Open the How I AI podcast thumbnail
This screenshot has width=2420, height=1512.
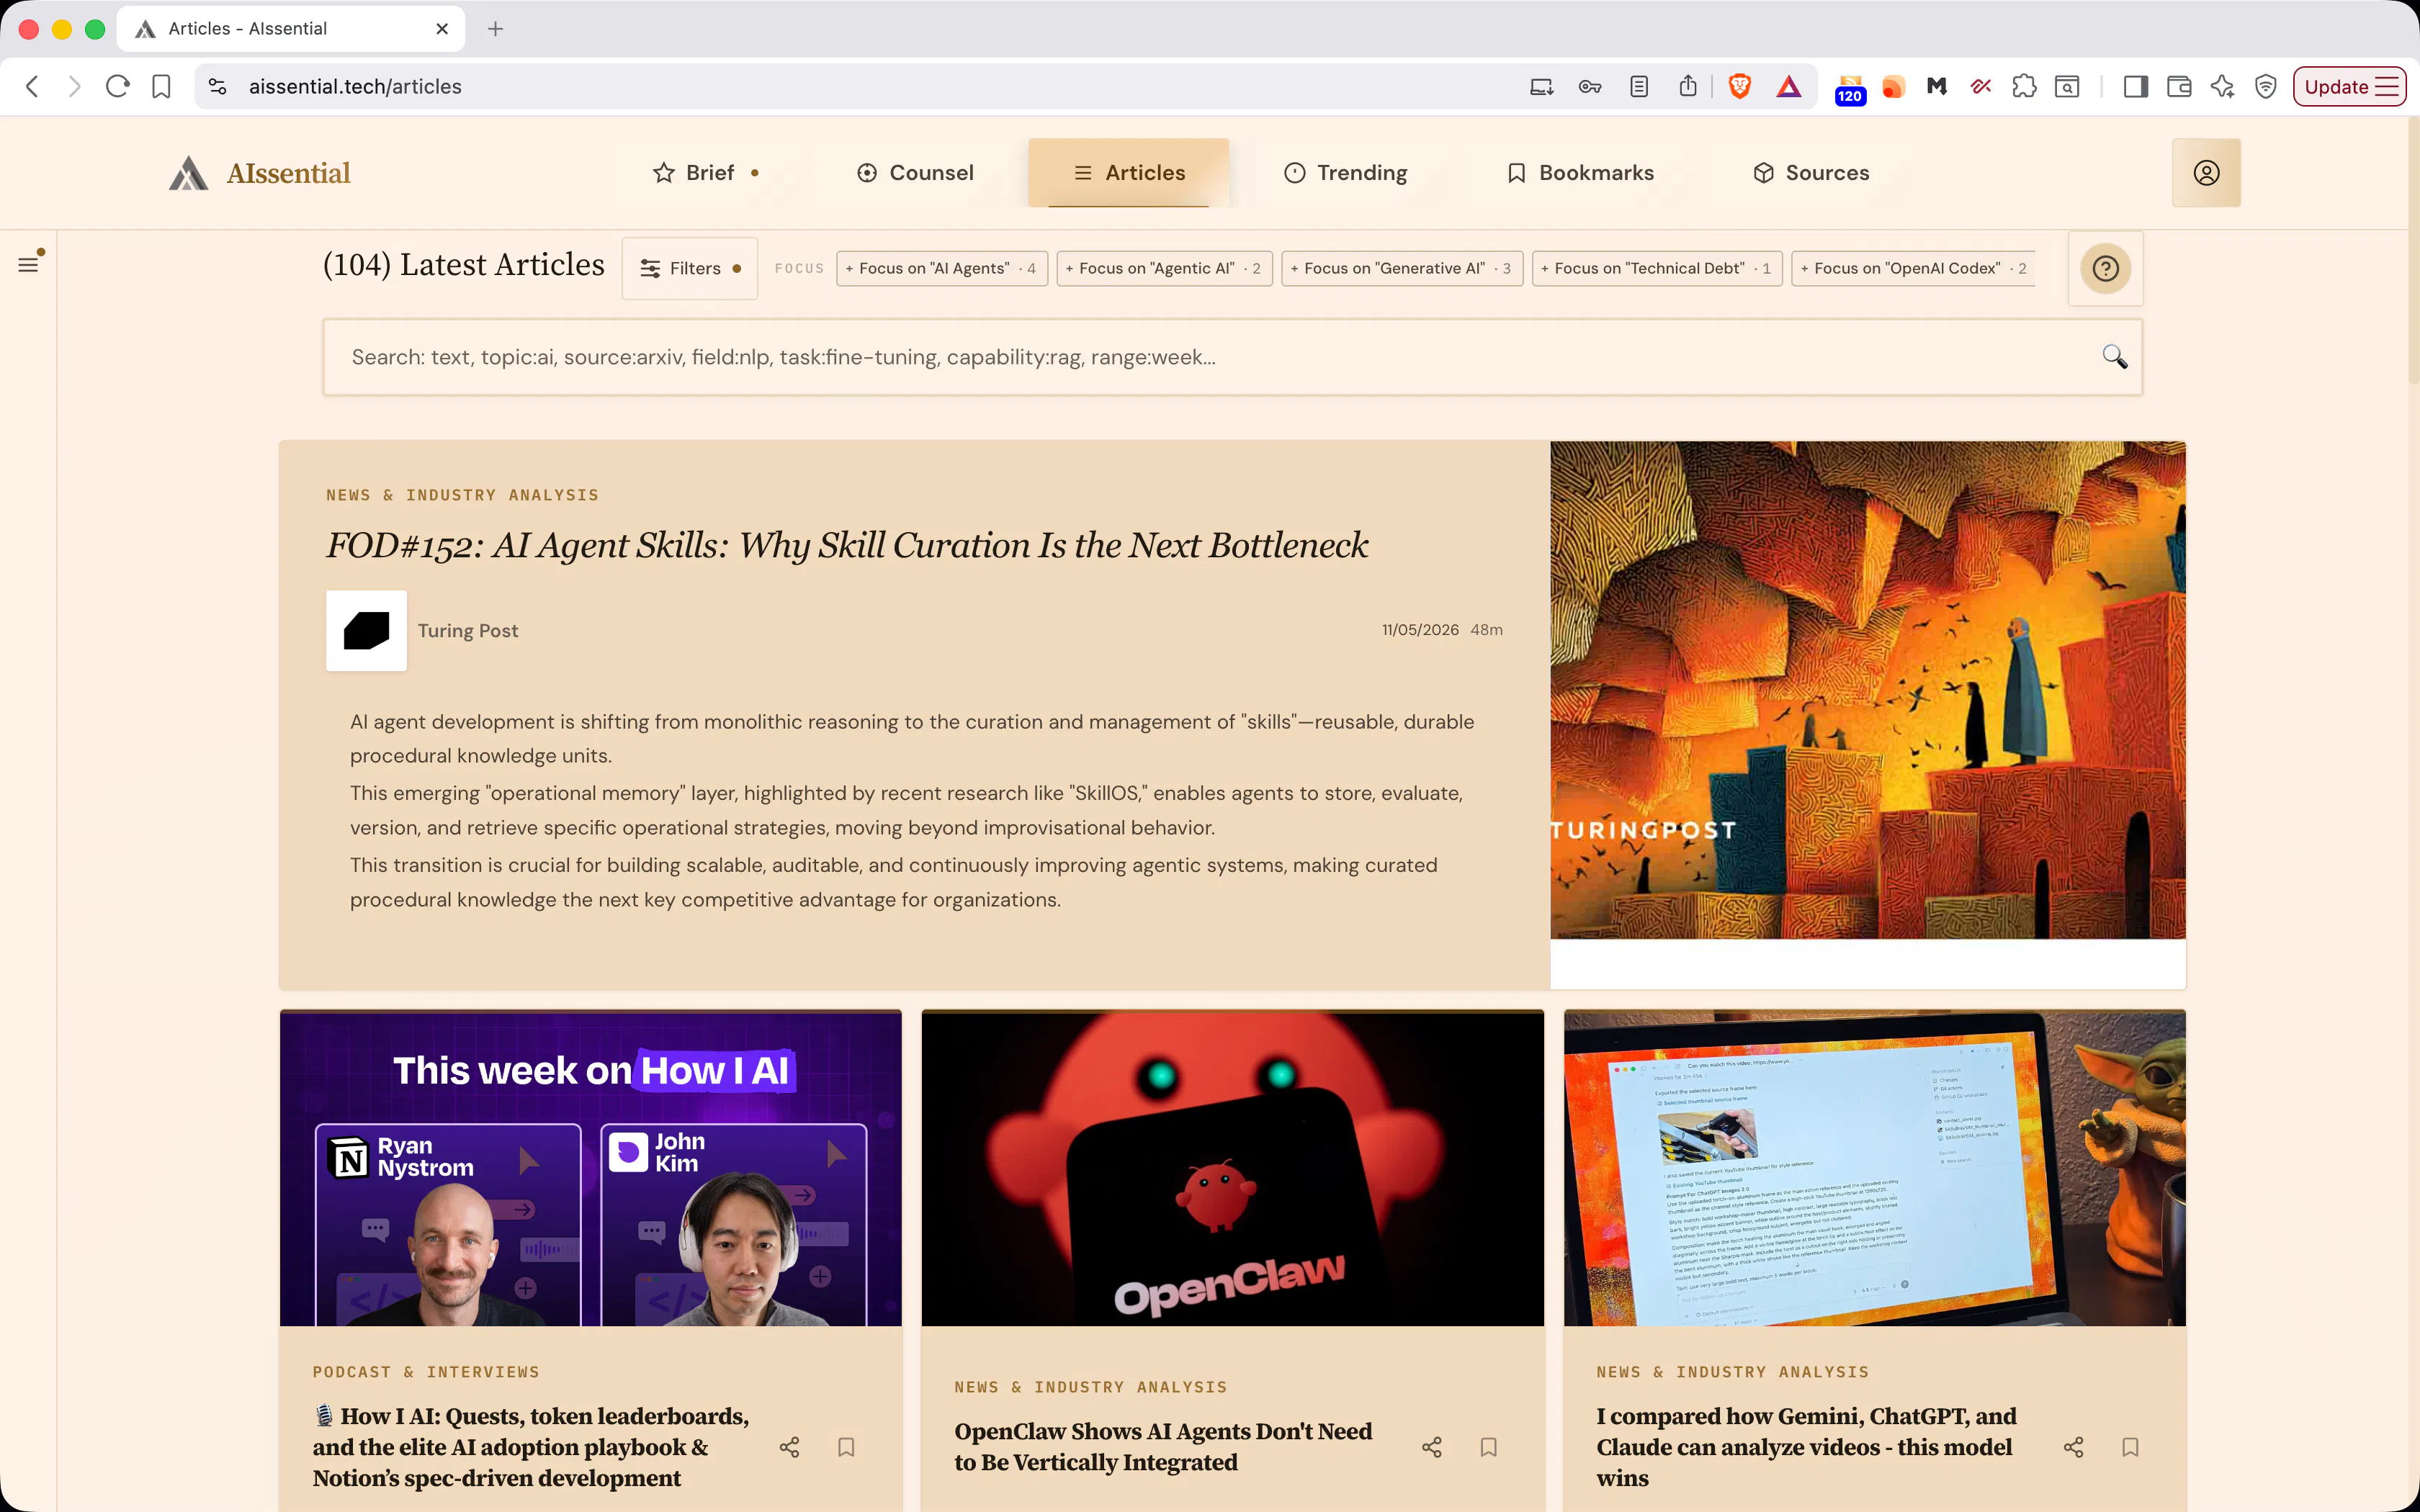(591, 1168)
